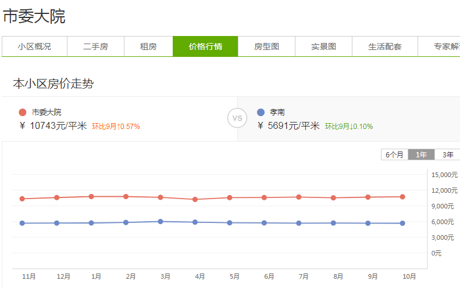
Task: Open the 生活配套 tab
Action: (x=384, y=46)
